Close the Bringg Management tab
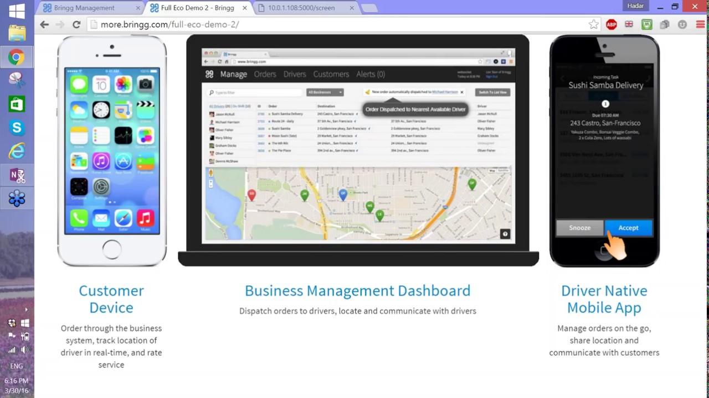 [137, 8]
